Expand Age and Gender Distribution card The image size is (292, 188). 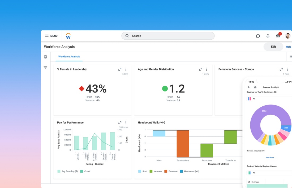(200, 69)
